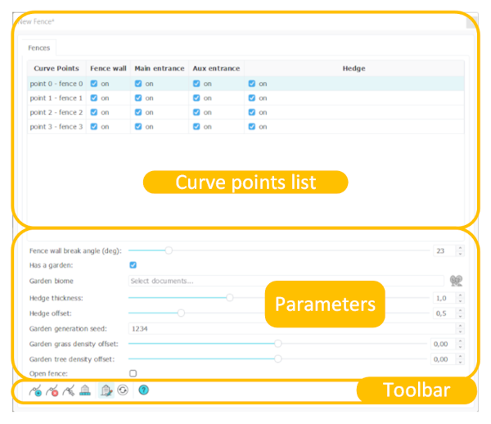
Task: Click the fence building toolbar icon
Action: (x=85, y=391)
